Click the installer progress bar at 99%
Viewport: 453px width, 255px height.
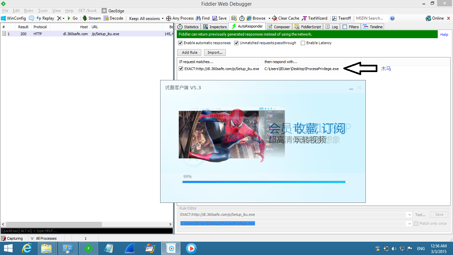265,182
